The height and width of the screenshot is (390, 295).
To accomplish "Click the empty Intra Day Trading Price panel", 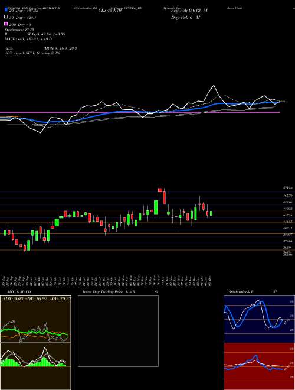I will (x=118, y=331).
